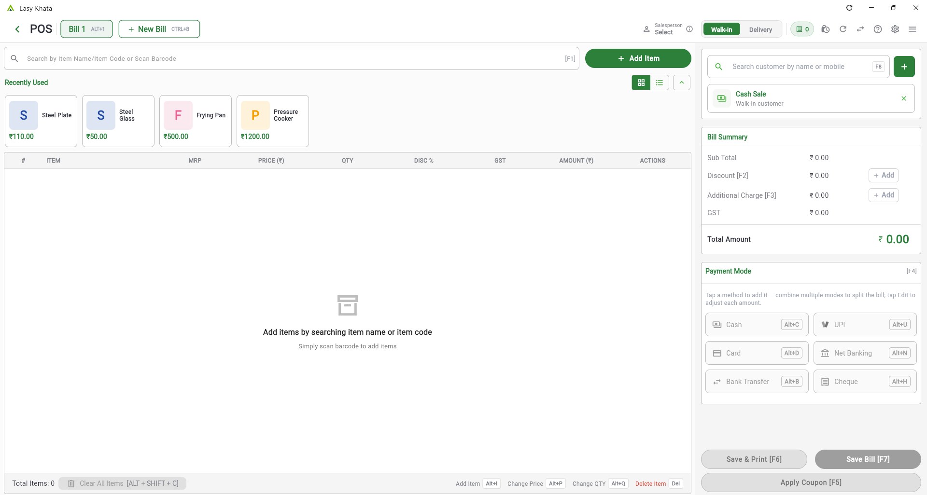927x495 pixels.
Task: Choose UPI payment mode
Action: click(865, 325)
